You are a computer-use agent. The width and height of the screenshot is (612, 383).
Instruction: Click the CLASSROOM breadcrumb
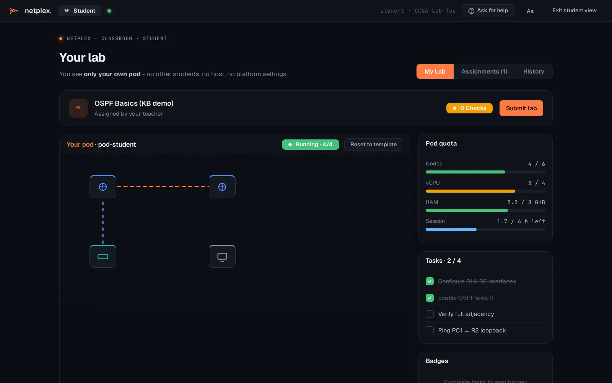pos(117,39)
